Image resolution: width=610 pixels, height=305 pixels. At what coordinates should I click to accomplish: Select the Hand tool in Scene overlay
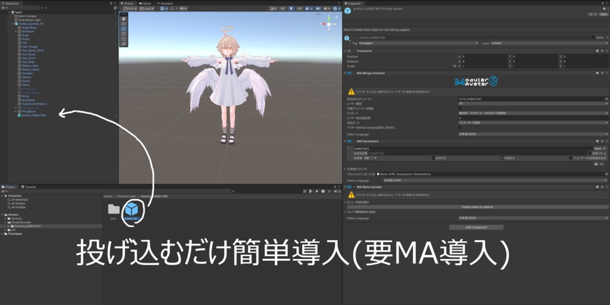[x=124, y=18]
